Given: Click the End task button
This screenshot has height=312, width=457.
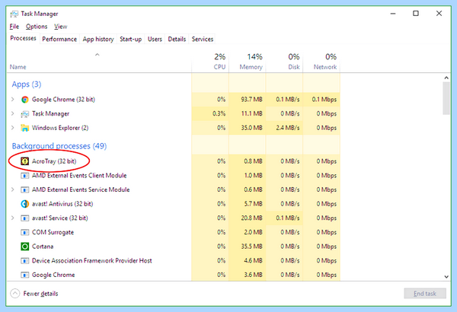Looking at the screenshot, I should pos(425,293).
